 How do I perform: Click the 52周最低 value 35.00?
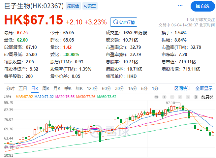pyautogui.click(x=31, y=54)
